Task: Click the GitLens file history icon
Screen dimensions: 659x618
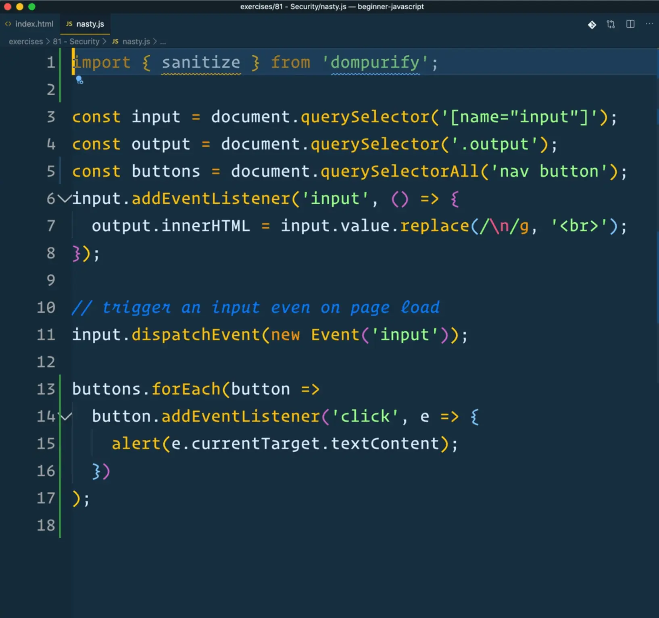Action: click(x=592, y=25)
